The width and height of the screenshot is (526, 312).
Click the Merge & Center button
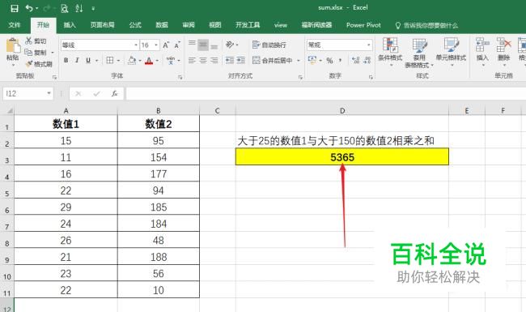click(273, 61)
